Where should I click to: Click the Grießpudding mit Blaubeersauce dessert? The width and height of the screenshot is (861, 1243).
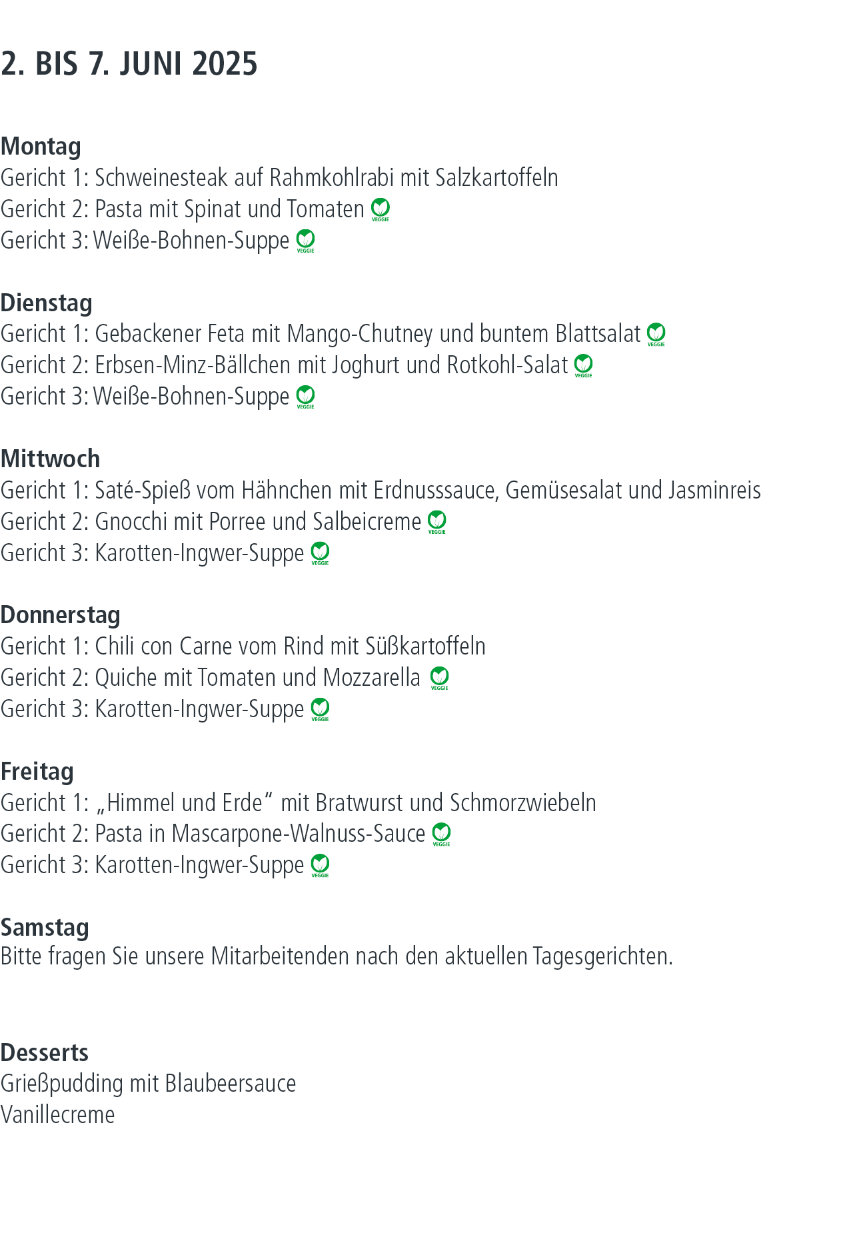[x=149, y=1084]
